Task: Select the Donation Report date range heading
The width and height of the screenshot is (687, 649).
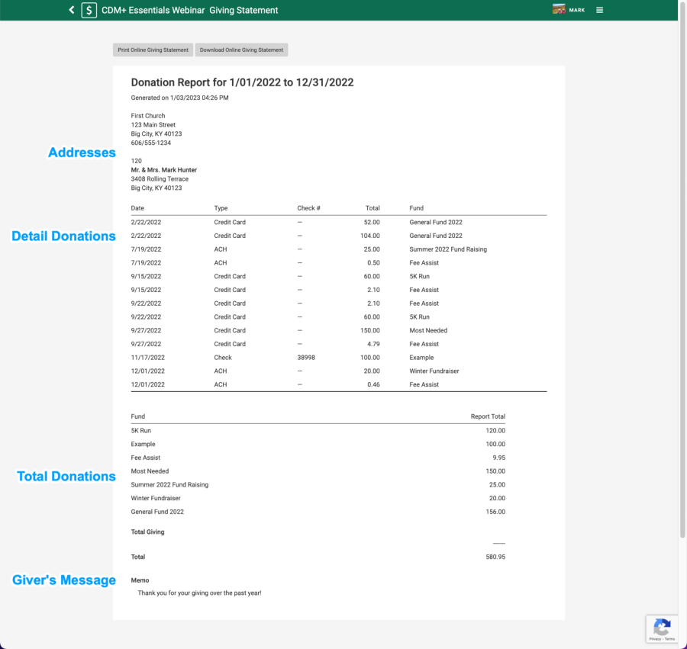Action: (242, 82)
